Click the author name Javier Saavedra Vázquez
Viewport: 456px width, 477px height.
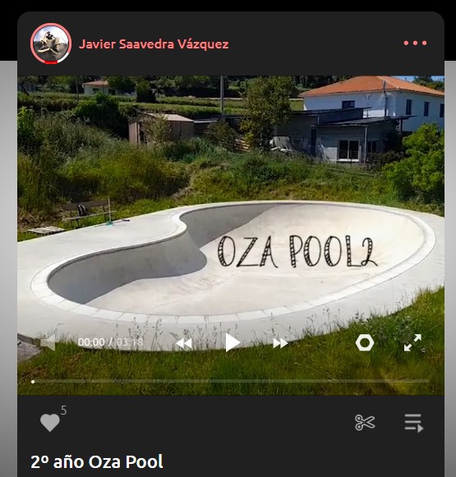click(154, 44)
